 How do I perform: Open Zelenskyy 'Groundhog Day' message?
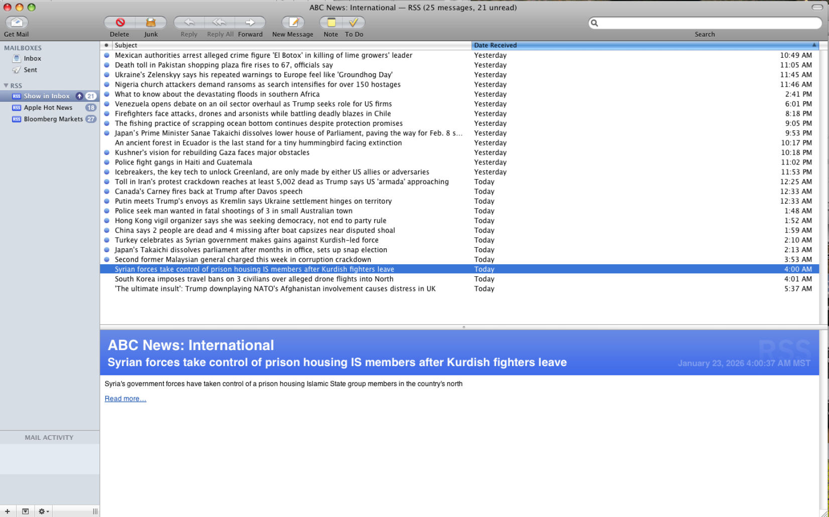click(459, 75)
